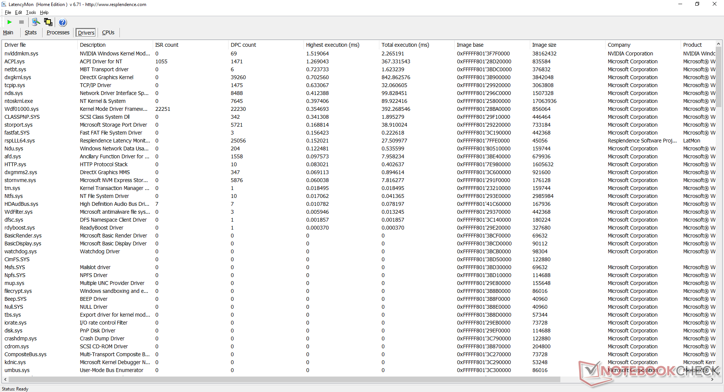Select the BasicRender.sys driver

[x=359, y=236]
